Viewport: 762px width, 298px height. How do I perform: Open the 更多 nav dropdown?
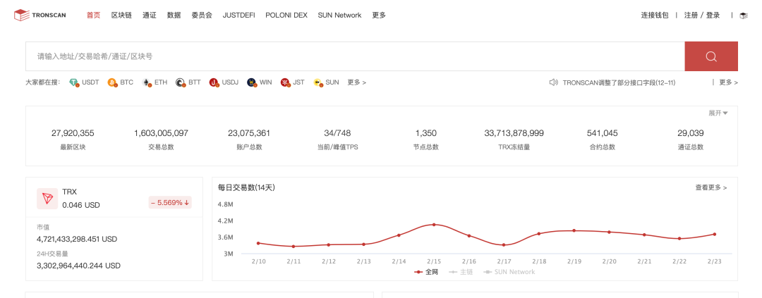tap(379, 15)
